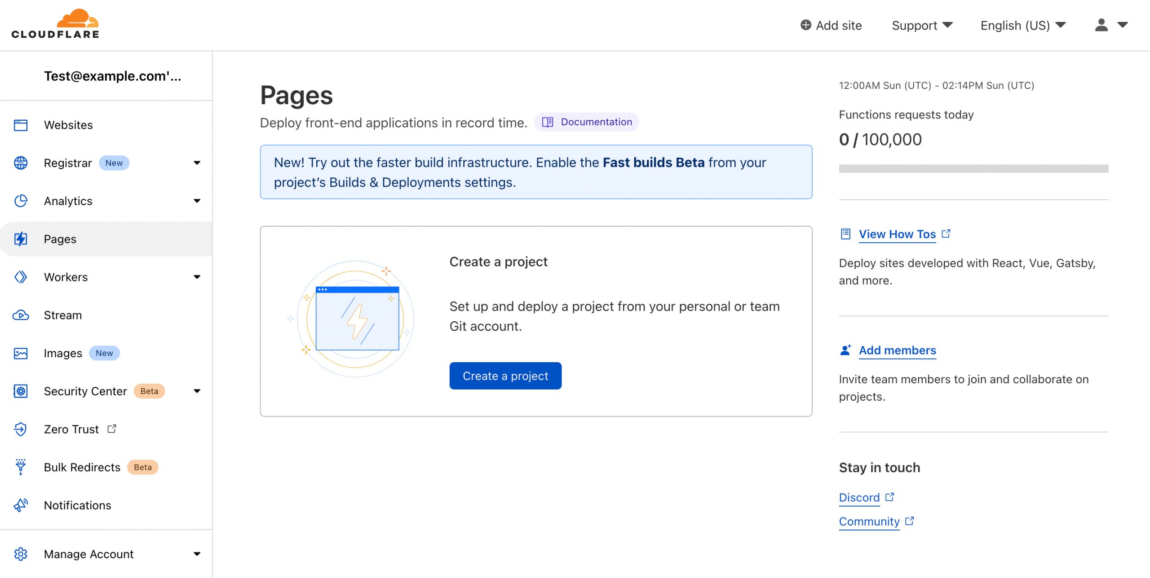Click the Documentation book icon
This screenshot has width=1150, height=578.
pyautogui.click(x=548, y=122)
